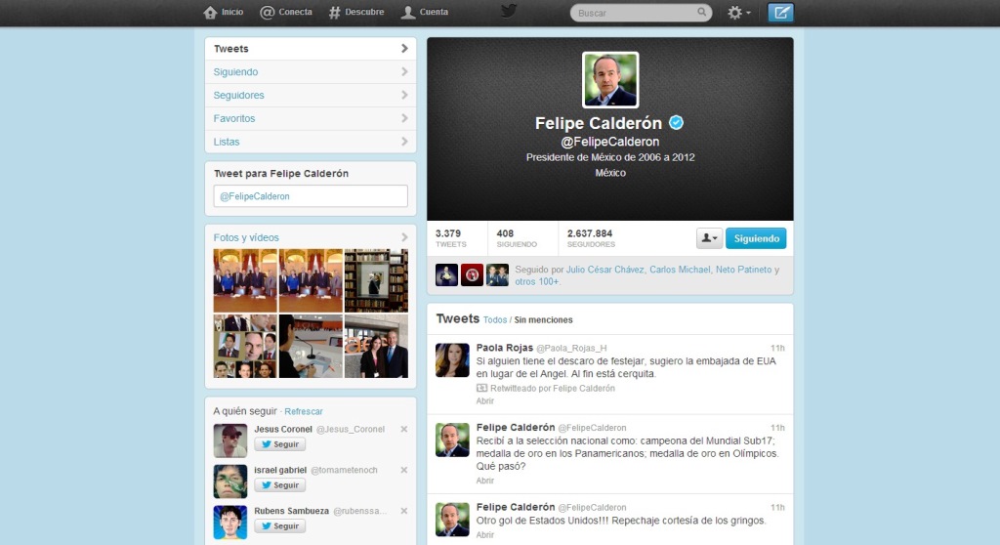
Task: Follow israel gabriel
Action: 280,485
